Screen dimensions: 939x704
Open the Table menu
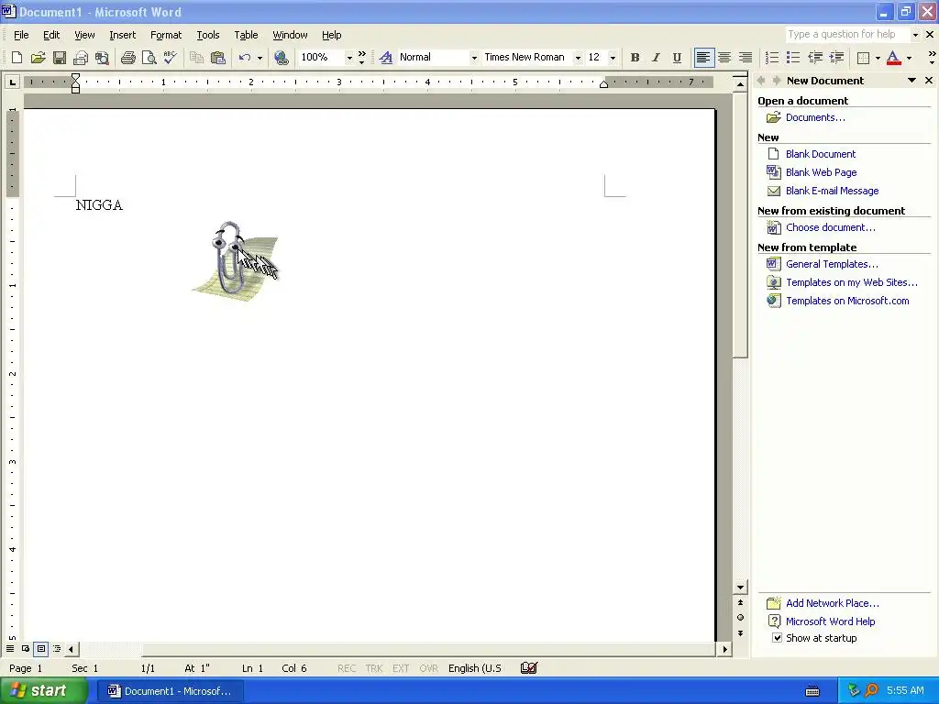246,35
